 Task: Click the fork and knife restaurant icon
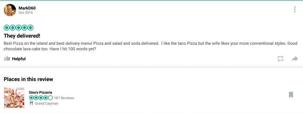pyautogui.click(x=31, y=103)
